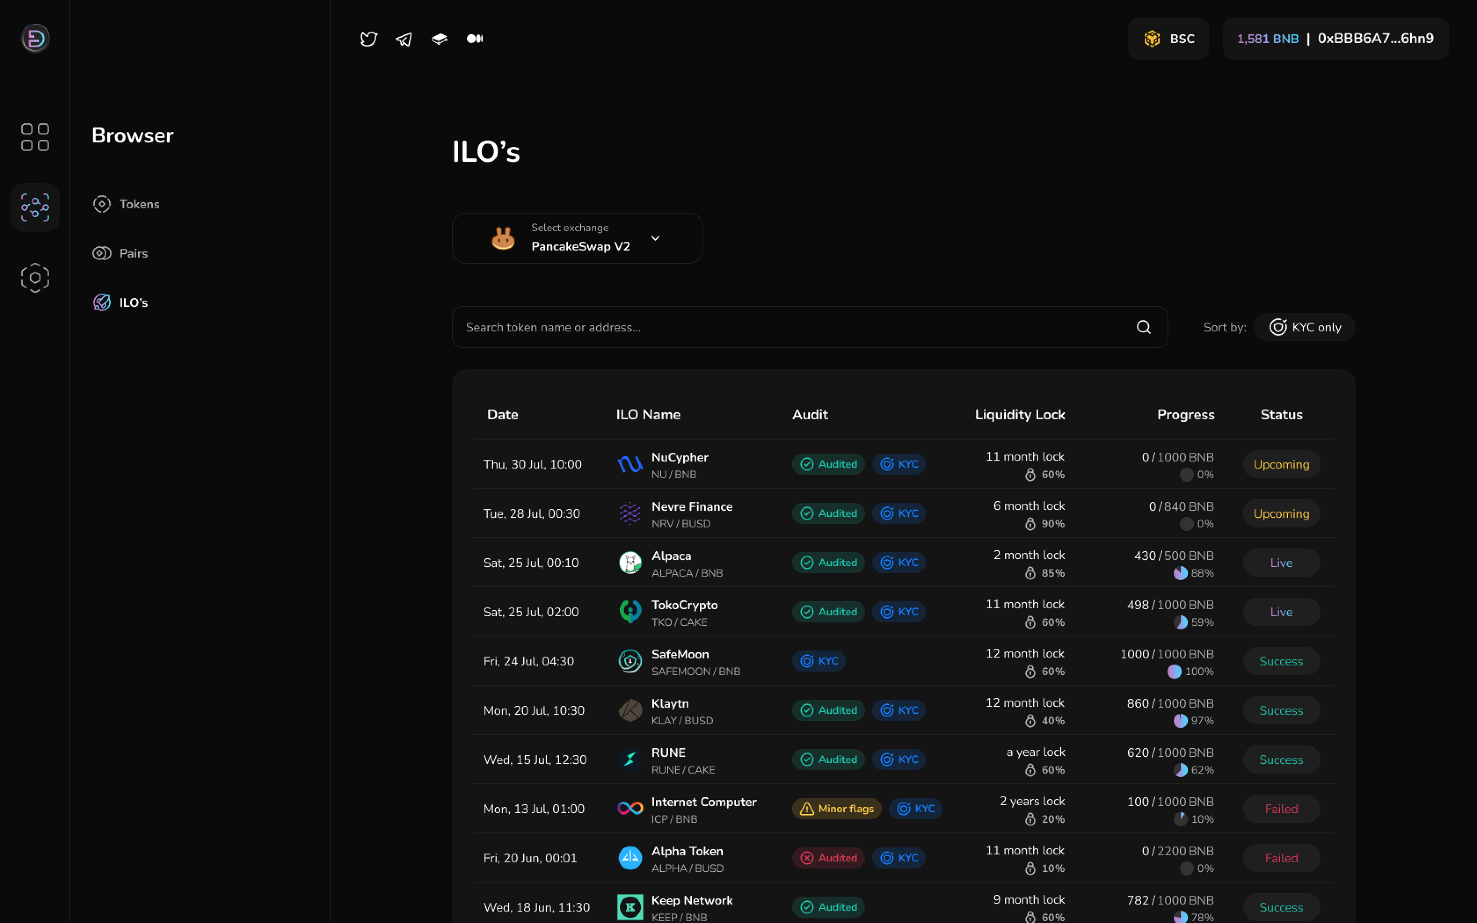Screen dimensions: 1477x923
Task: Click the Audited badge on Keep Network row
Action: point(828,907)
